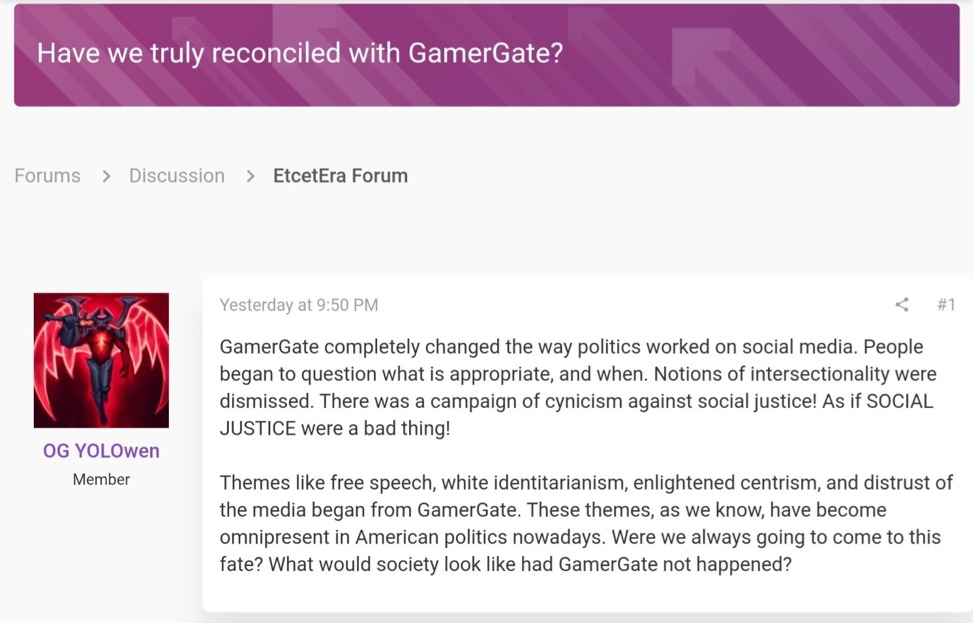
Task: Navigate to the Discussion breadcrumb
Action: click(x=177, y=176)
